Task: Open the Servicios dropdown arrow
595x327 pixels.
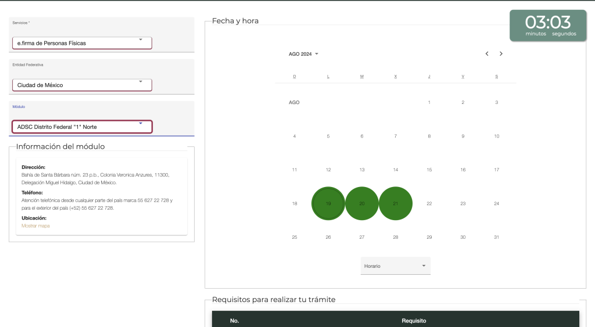Action: click(x=141, y=39)
